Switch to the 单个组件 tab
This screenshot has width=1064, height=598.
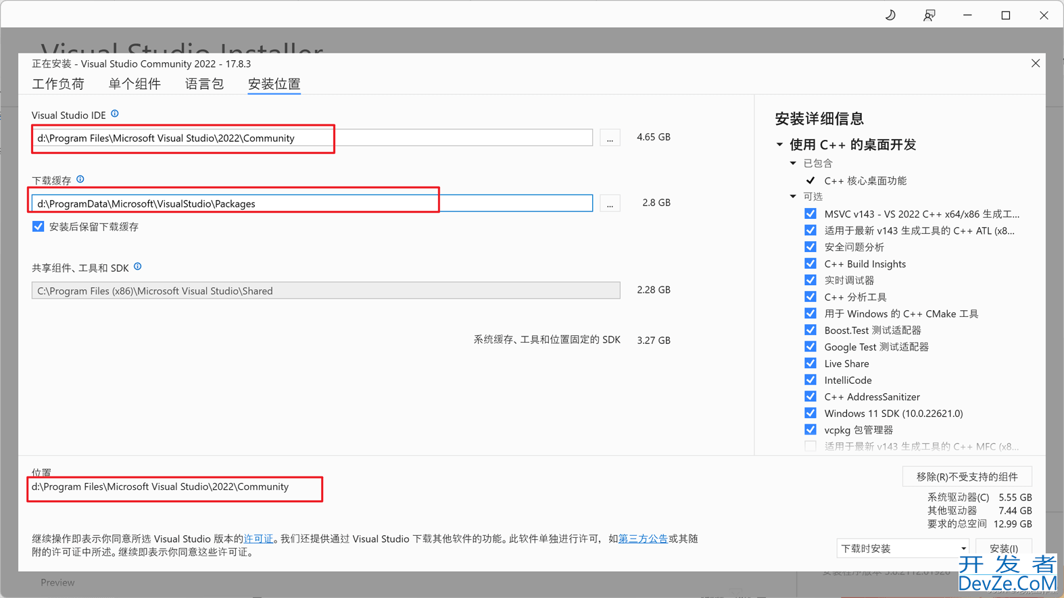135,84
